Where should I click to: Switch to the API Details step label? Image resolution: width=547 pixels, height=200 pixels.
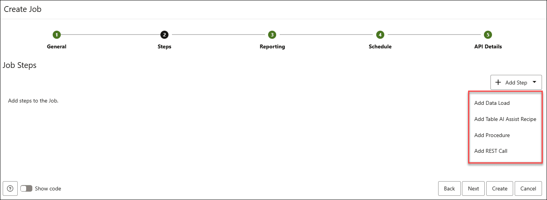(488, 46)
